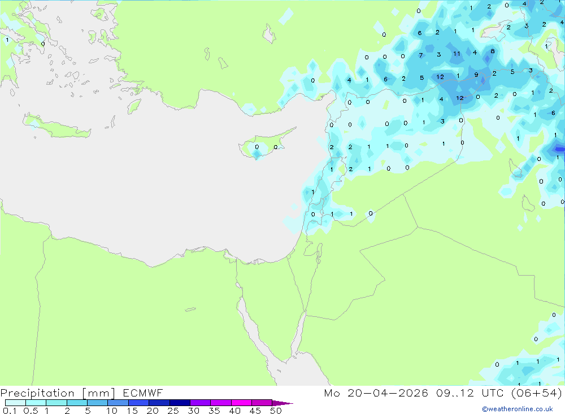Click the 25–30 mm navy legend swatch
Viewport: 565px width, 414px height.
tap(180, 403)
